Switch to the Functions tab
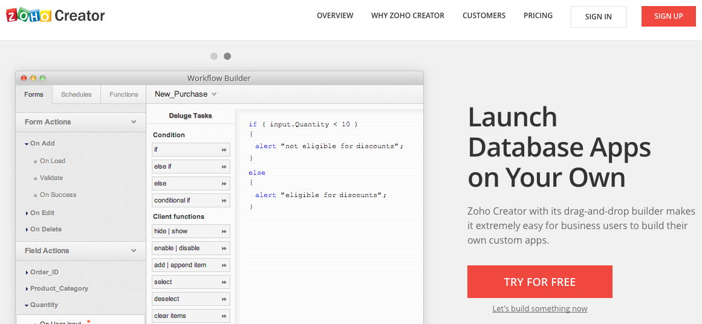Viewport: 702px width, 324px height. tap(123, 94)
